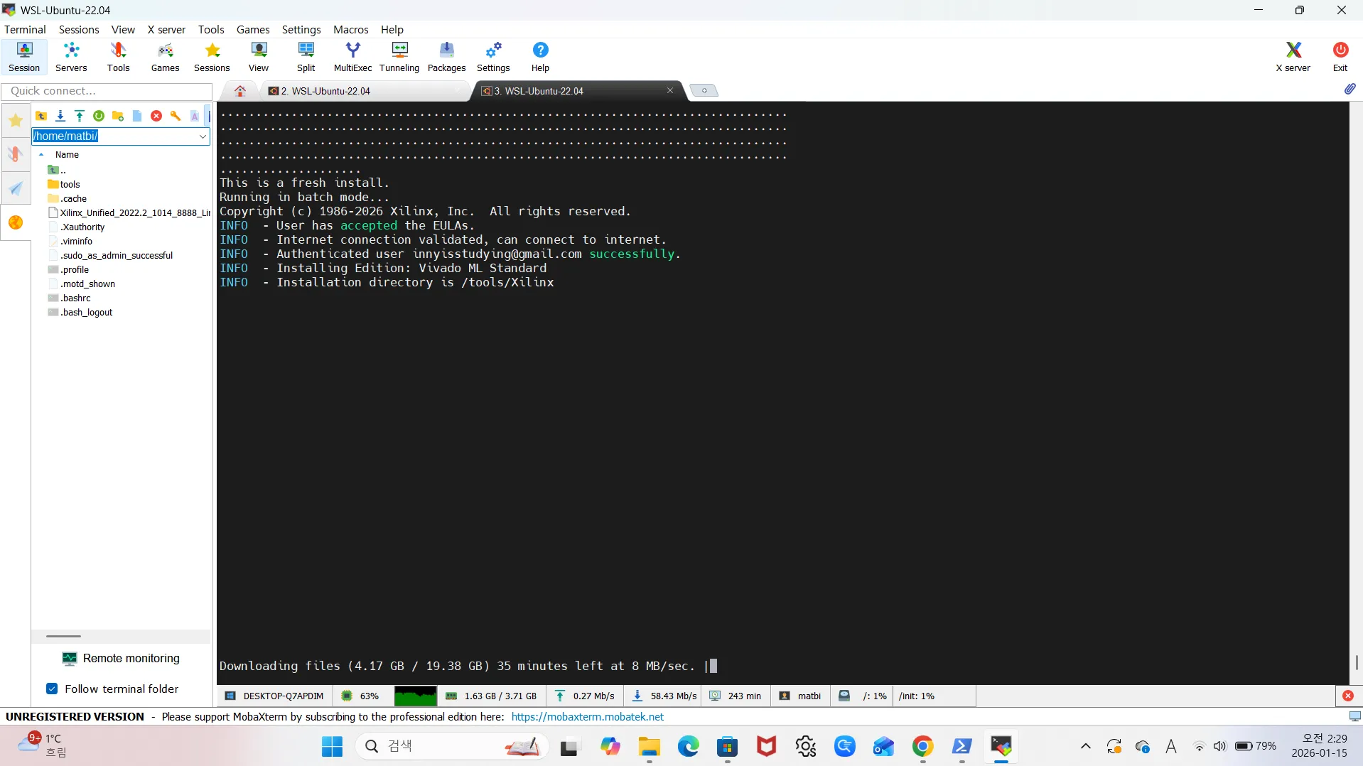This screenshot has width=1363, height=766.
Task: Open Google Chrome from the taskbar
Action: tap(922, 746)
